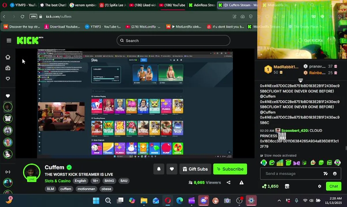Open Windows Start menu
Viewport: 347px width, 207px height.
click(96, 201)
